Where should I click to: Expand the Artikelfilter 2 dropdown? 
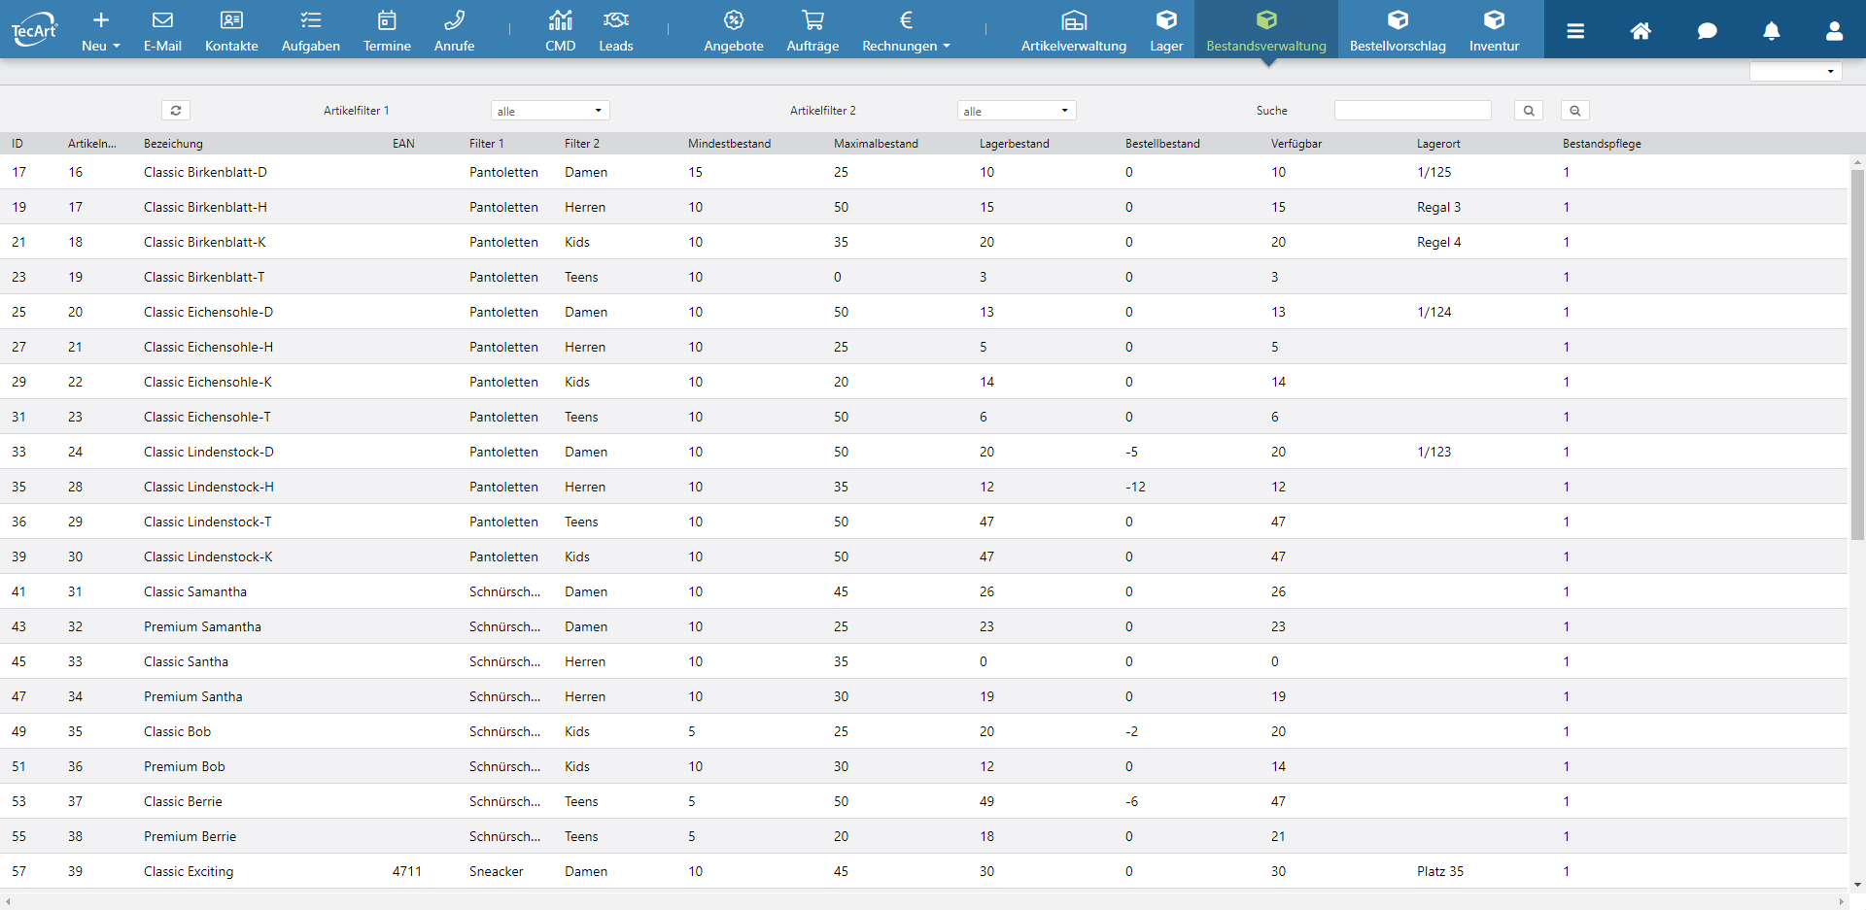[1016, 111]
